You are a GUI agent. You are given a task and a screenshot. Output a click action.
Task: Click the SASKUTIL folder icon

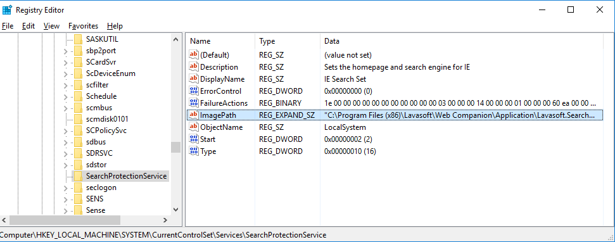click(78, 39)
